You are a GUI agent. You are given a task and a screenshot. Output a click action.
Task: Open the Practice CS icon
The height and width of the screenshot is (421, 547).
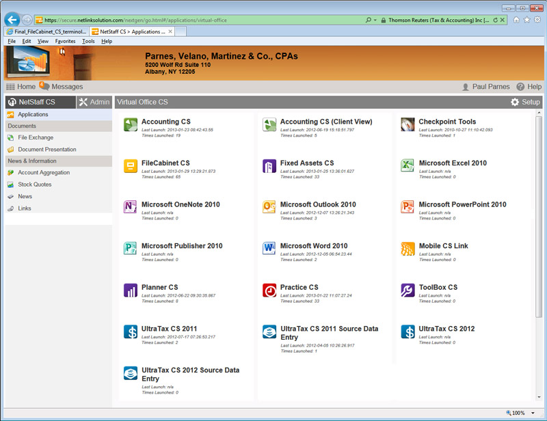tap(269, 290)
